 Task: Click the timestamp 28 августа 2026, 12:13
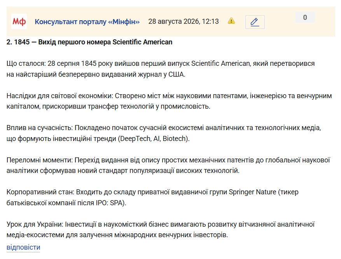[183, 21]
